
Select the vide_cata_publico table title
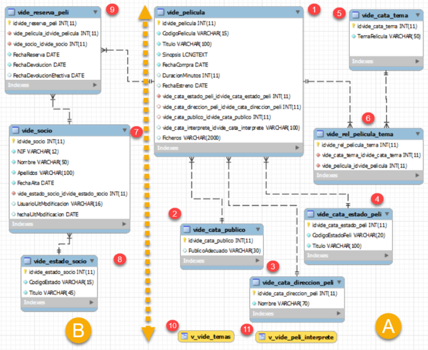(219, 229)
